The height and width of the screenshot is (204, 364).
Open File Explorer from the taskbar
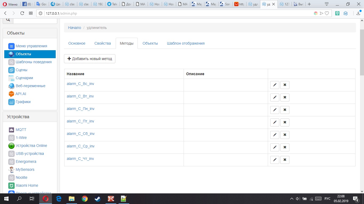pos(72,199)
